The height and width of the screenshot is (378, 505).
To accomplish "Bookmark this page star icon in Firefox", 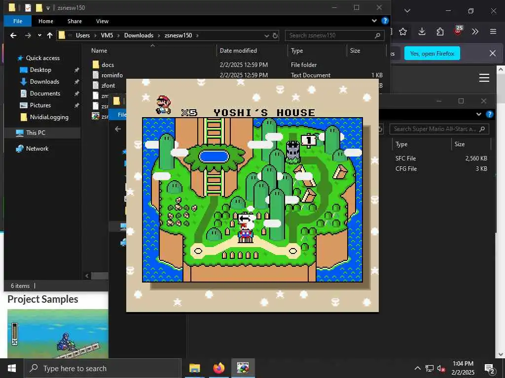I will [402, 31].
